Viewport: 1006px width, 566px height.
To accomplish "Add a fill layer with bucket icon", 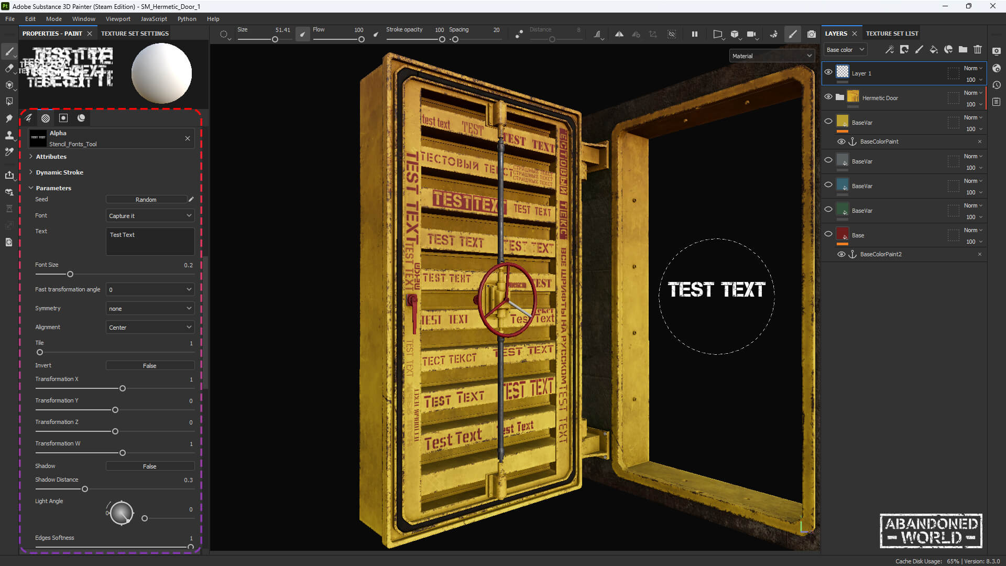I will pyautogui.click(x=933, y=50).
